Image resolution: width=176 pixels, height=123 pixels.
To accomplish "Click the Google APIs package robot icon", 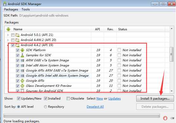I will (x=22, y=81).
